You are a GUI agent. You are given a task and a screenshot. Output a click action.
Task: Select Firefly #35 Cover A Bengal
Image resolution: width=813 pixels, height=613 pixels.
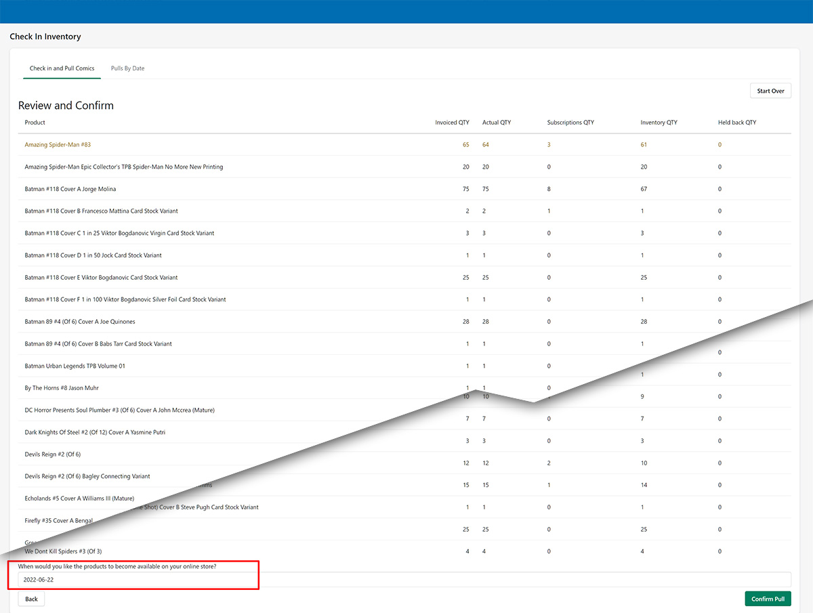[58, 521]
